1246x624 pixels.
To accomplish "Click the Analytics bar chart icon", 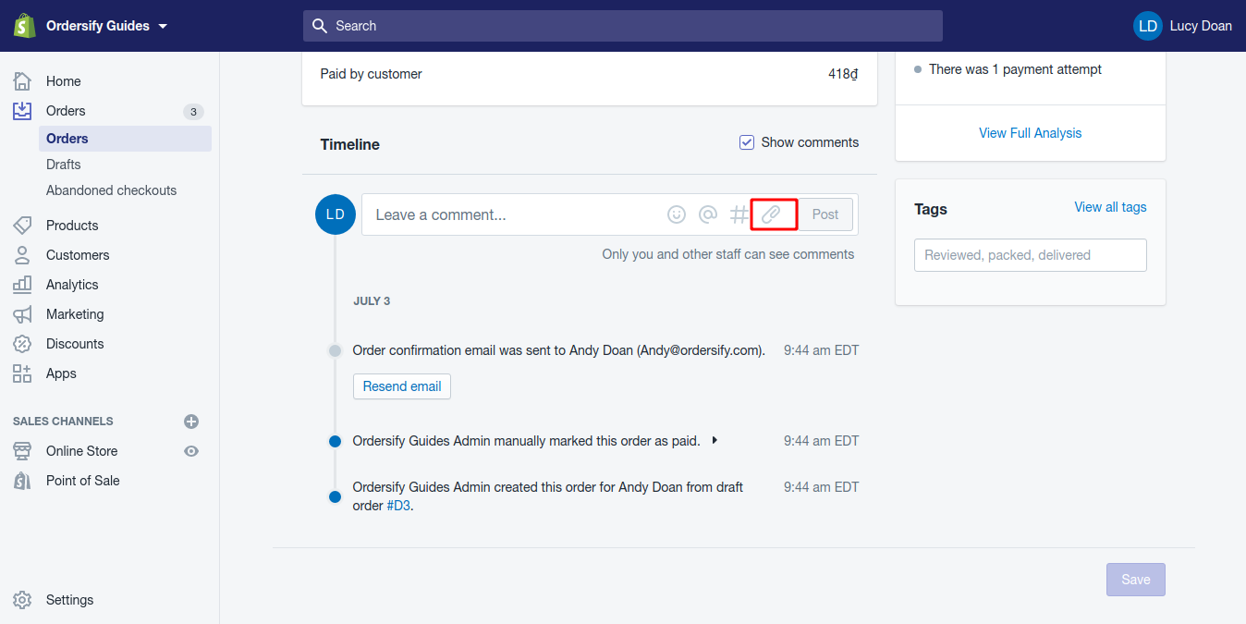I will click(22, 285).
